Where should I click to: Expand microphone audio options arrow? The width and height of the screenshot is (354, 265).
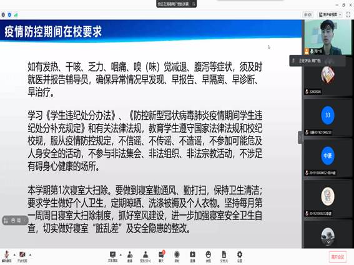pyautogui.click(x=14, y=255)
